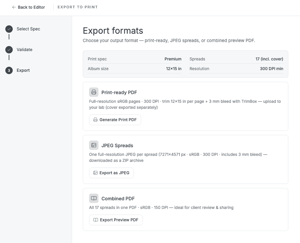This screenshot has height=243, width=300.
Task: Click the Print-ready PDF description text
Action: tap(185, 104)
